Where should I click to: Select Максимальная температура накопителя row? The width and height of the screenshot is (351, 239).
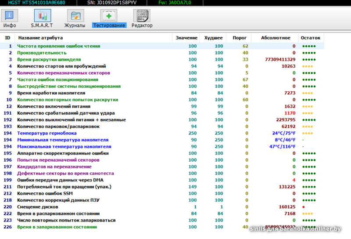pyautogui.click(x=162, y=147)
